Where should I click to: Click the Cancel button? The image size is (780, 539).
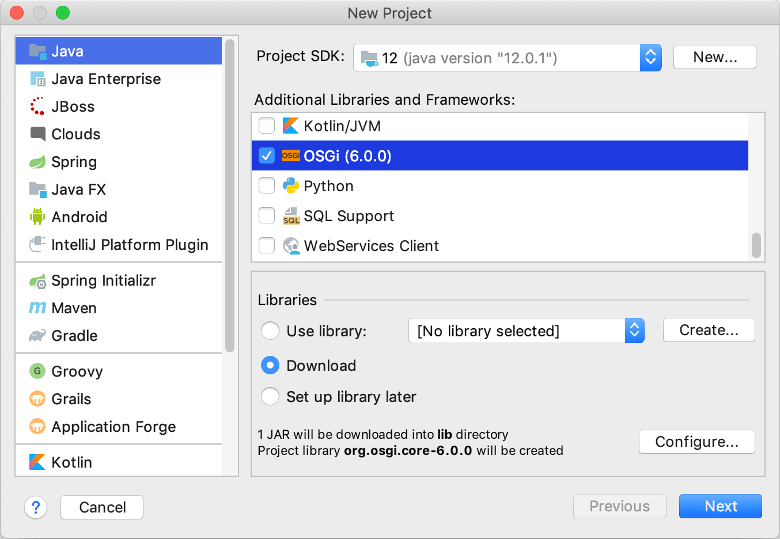coord(102,507)
